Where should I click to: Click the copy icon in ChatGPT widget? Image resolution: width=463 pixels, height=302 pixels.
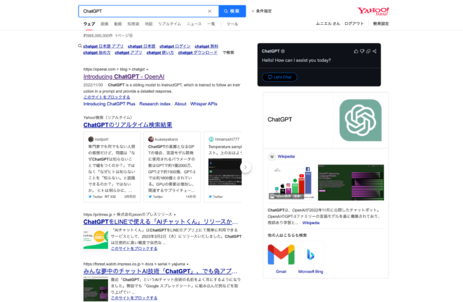368,52
